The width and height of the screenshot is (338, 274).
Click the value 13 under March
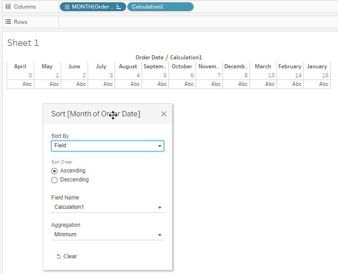[271, 75]
